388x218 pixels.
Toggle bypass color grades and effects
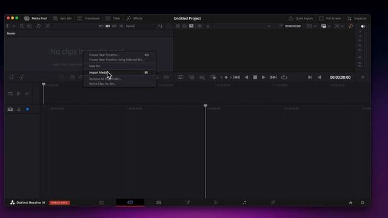[350, 26]
